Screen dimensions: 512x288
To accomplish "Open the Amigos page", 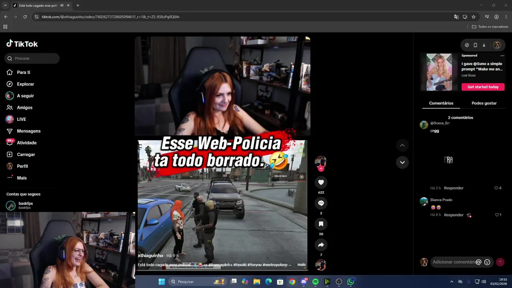I will point(24,108).
